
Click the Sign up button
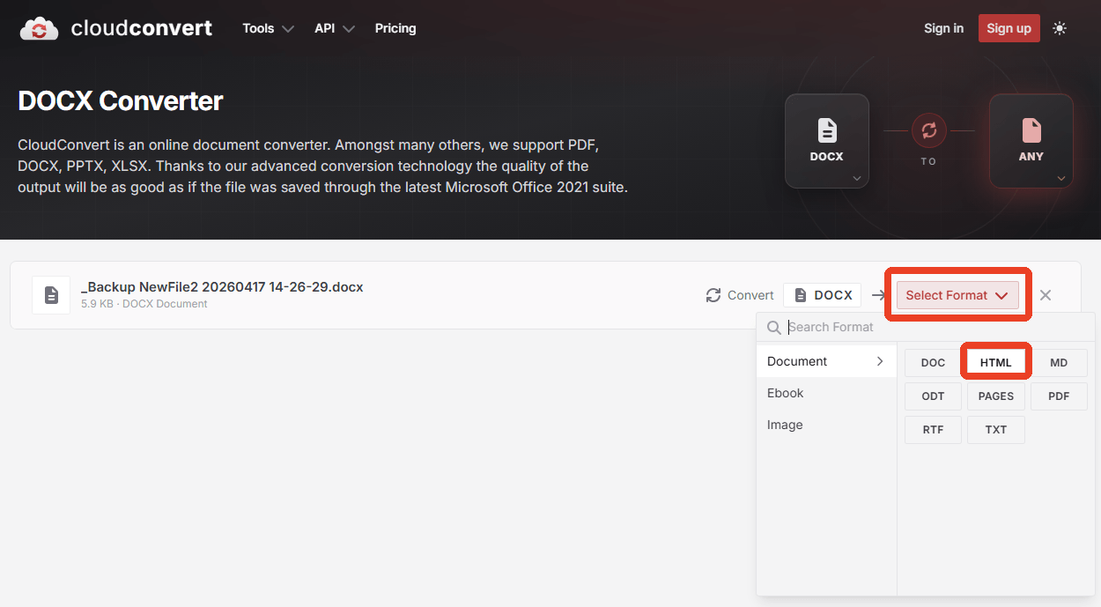coord(1009,28)
